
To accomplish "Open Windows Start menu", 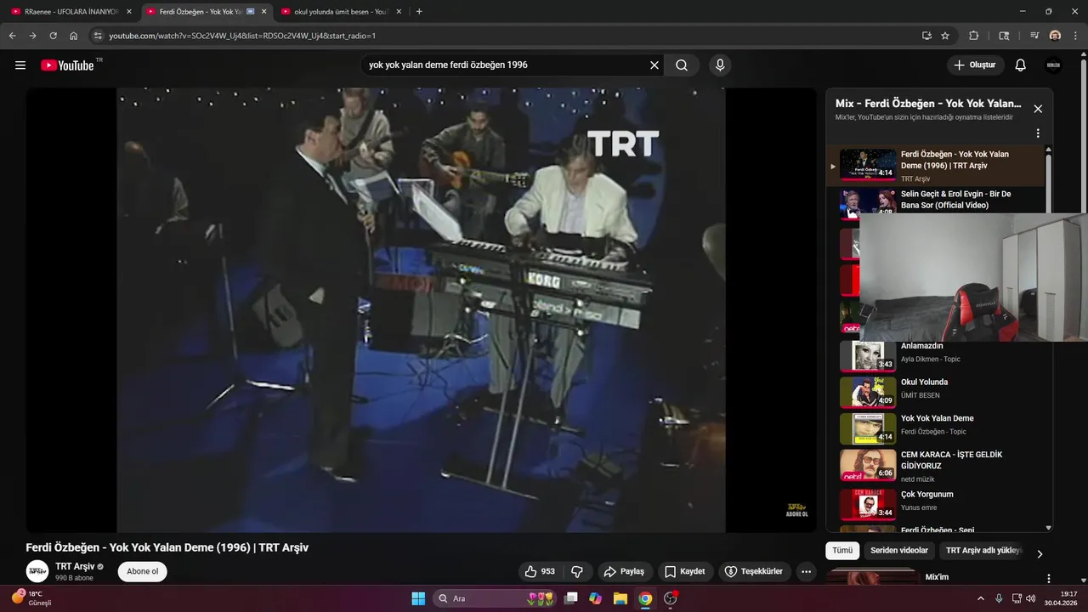I will (x=418, y=598).
